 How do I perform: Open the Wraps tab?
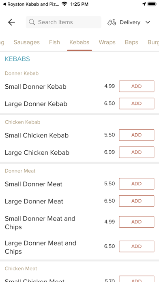(107, 42)
